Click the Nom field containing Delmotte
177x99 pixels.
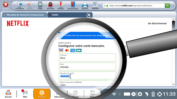click(x=87, y=66)
